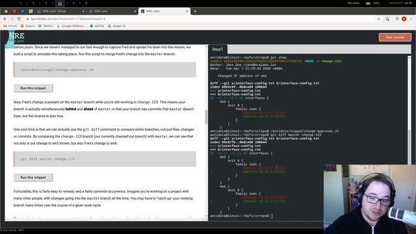This screenshot has width=416, height=234.
Task: Select the home workspace icon in the top bar
Action: 60,3
